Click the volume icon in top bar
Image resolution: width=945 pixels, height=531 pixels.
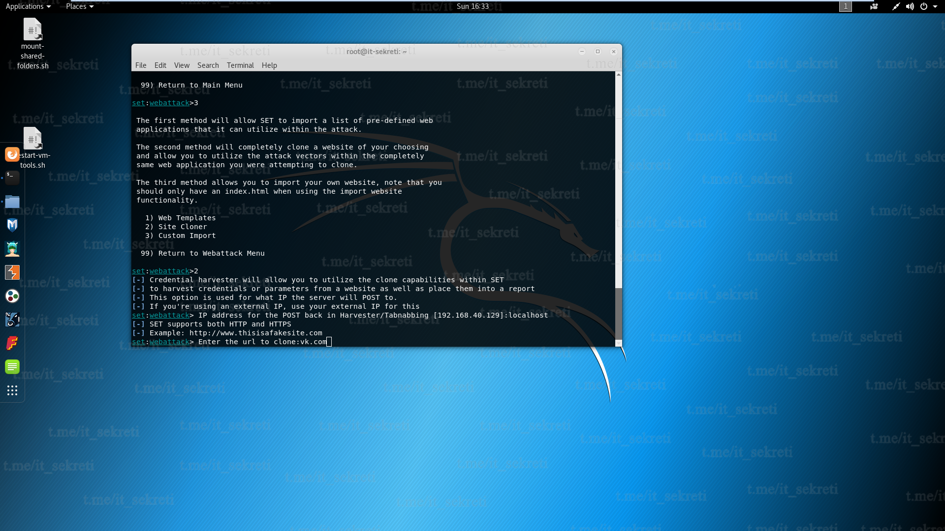tap(910, 6)
